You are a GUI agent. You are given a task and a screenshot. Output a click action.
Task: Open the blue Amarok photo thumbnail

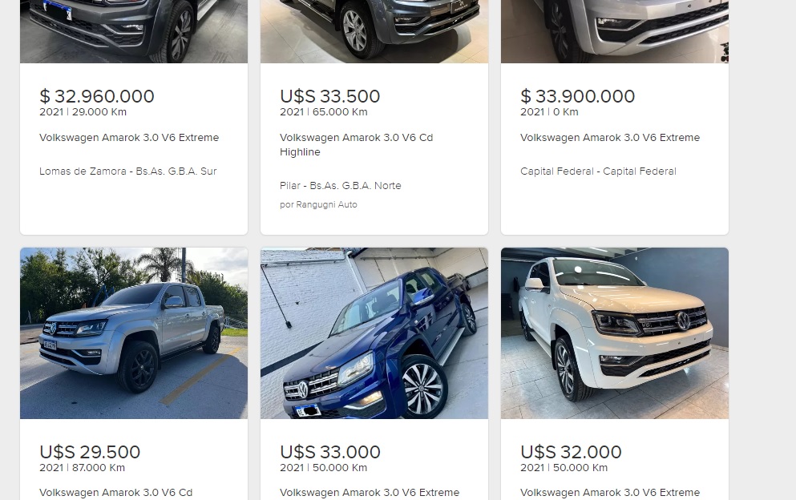[374, 333]
